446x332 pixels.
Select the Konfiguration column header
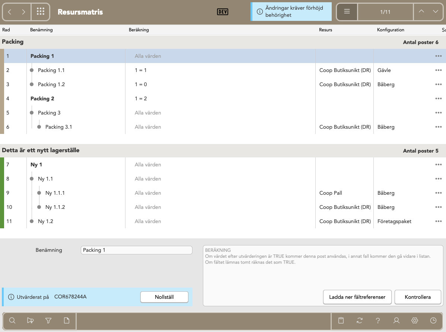click(x=391, y=29)
